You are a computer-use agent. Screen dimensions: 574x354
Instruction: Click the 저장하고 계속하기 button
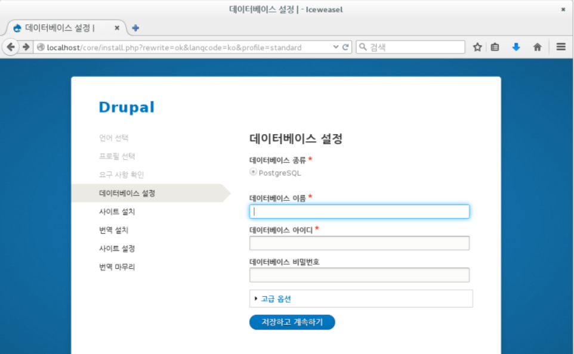point(292,322)
